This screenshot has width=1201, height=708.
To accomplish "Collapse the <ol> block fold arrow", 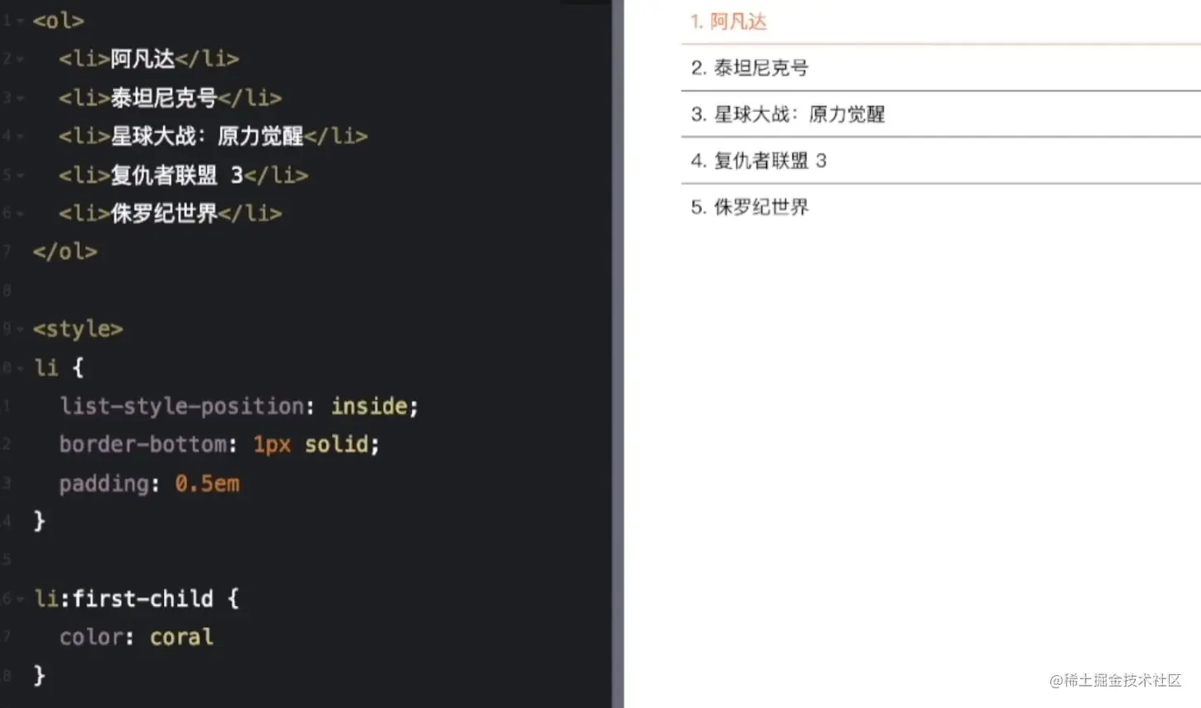I will [19, 21].
